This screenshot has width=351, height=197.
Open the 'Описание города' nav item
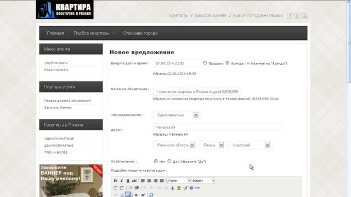click(x=140, y=33)
